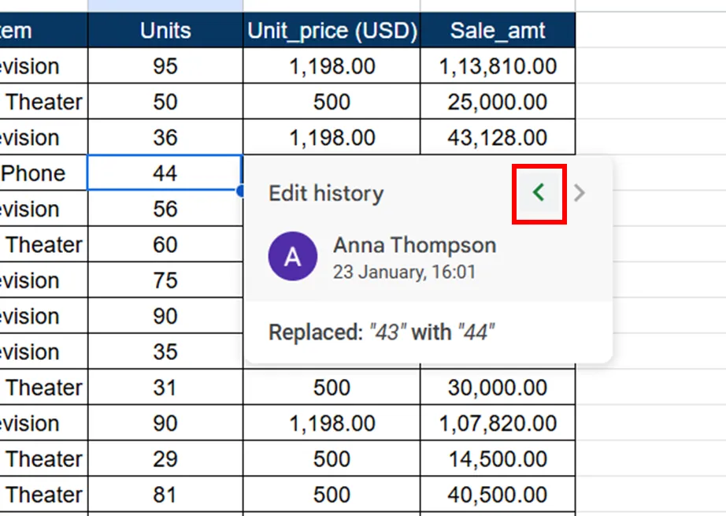The height and width of the screenshot is (516, 726).
Task: Click the Sale_amt cell 14,500.00
Action: [x=498, y=458]
